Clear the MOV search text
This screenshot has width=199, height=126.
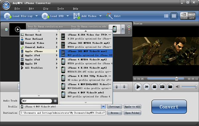(x=55, y=101)
